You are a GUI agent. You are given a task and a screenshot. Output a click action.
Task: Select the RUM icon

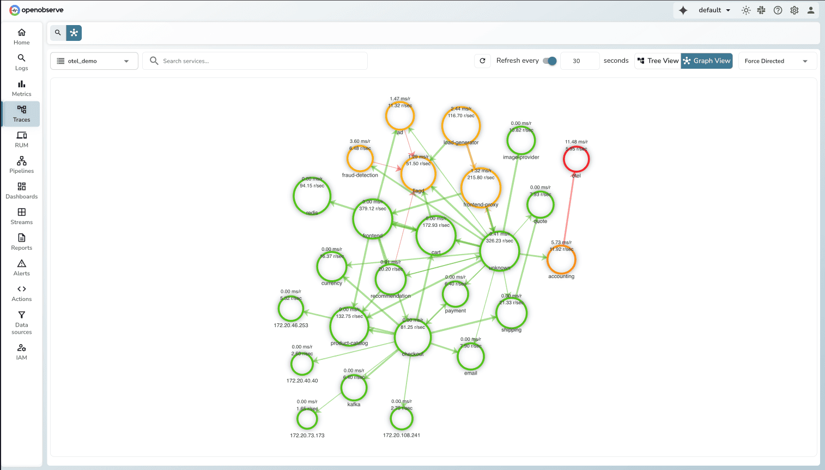(21, 139)
